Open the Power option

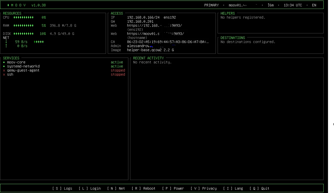173,189
